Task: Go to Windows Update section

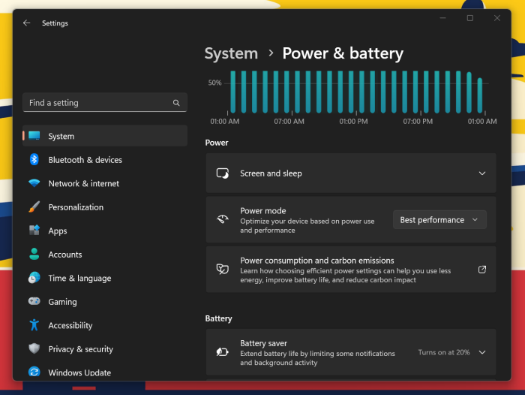Action: pos(79,372)
